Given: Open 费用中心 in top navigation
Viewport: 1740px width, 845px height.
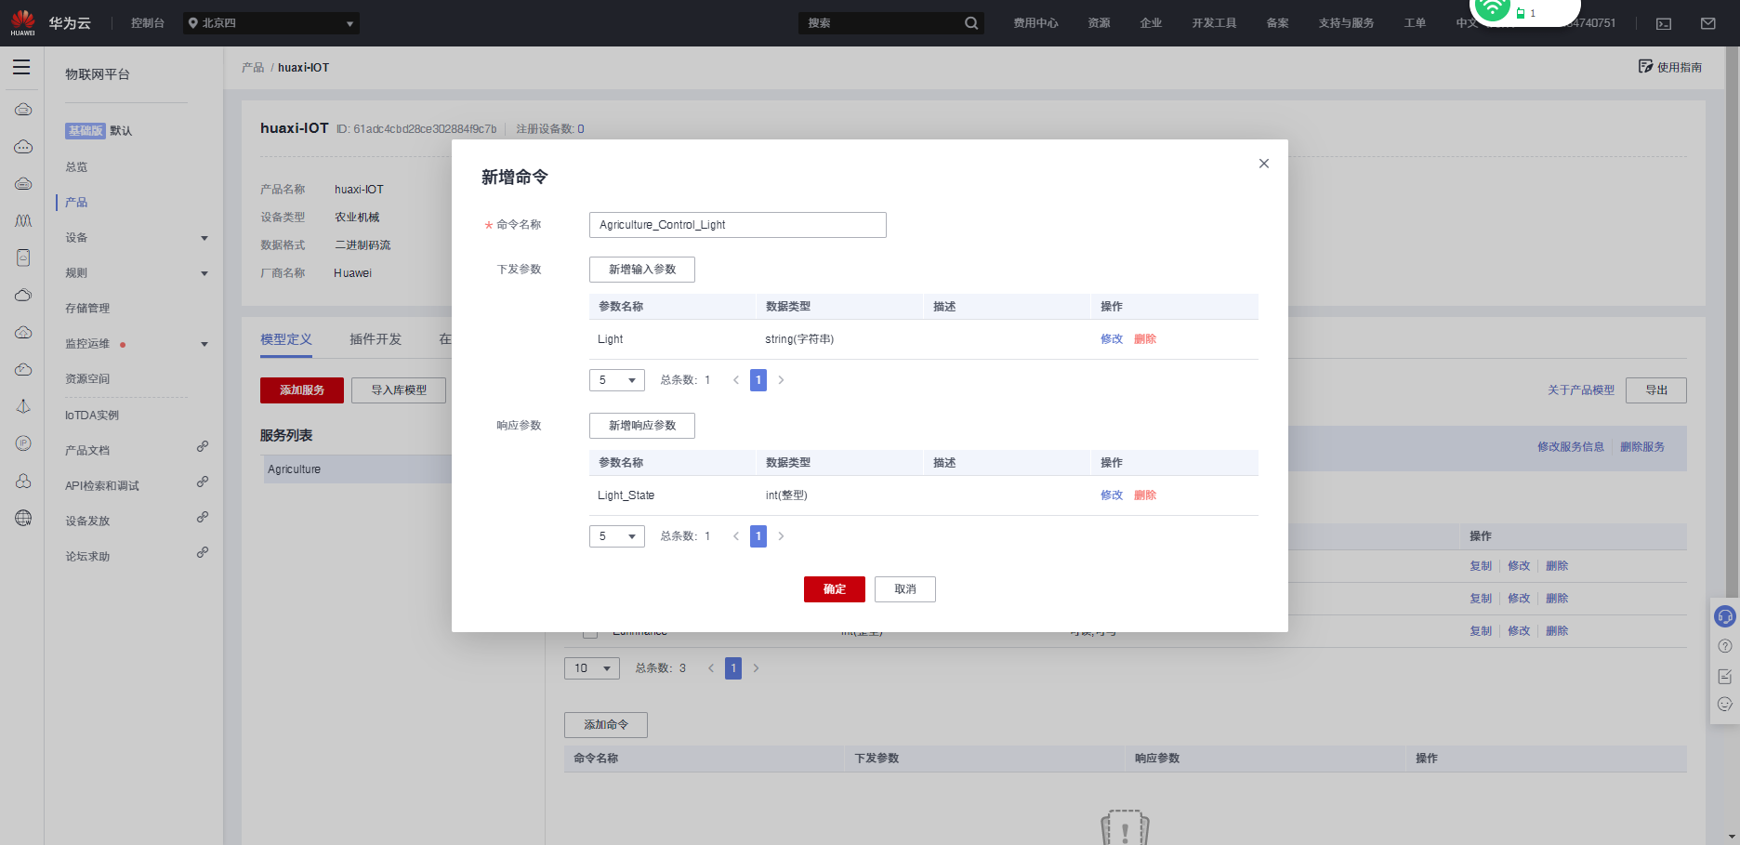Looking at the screenshot, I should [x=1035, y=23].
